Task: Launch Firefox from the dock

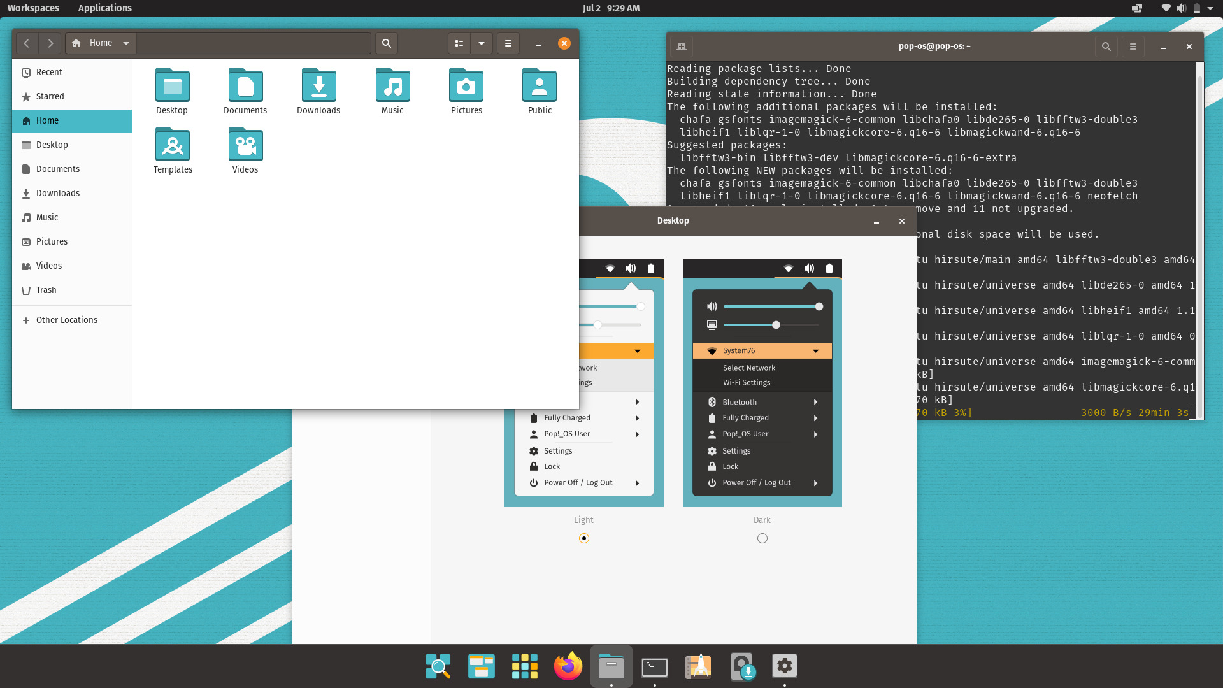Action: pos(568,666)
